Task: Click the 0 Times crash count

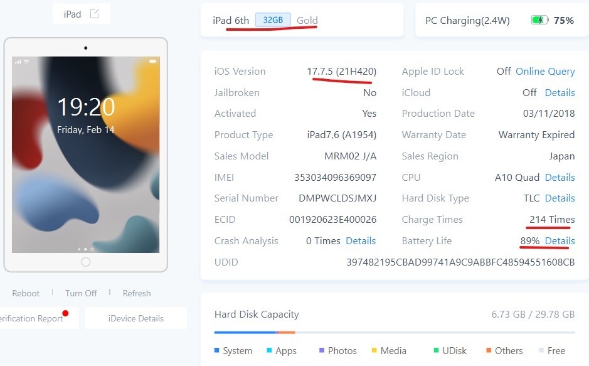Action: (323, 240)
